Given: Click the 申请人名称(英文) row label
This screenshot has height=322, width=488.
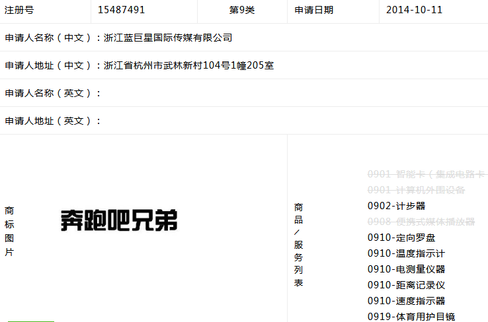Looking at the screenshot, I should [x=53, y=93].
